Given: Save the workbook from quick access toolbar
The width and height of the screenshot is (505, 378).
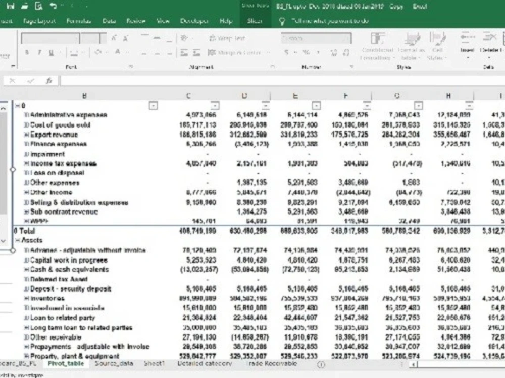Looking at the screenshot, I should pos(10,6).
